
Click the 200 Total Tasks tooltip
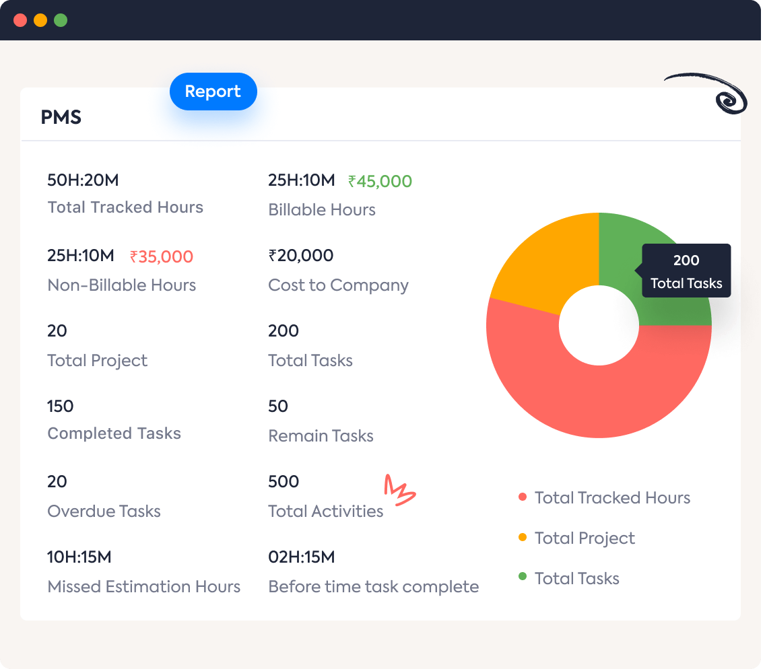(686, 271)
